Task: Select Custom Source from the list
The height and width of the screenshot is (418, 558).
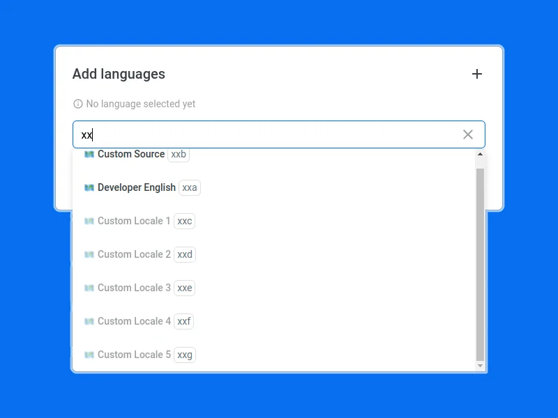Action: click(131, 155)
